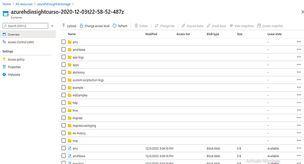This screenshot has height=164, width=304.
Task: Click the View snapshots eye icon
Action: 231,26
